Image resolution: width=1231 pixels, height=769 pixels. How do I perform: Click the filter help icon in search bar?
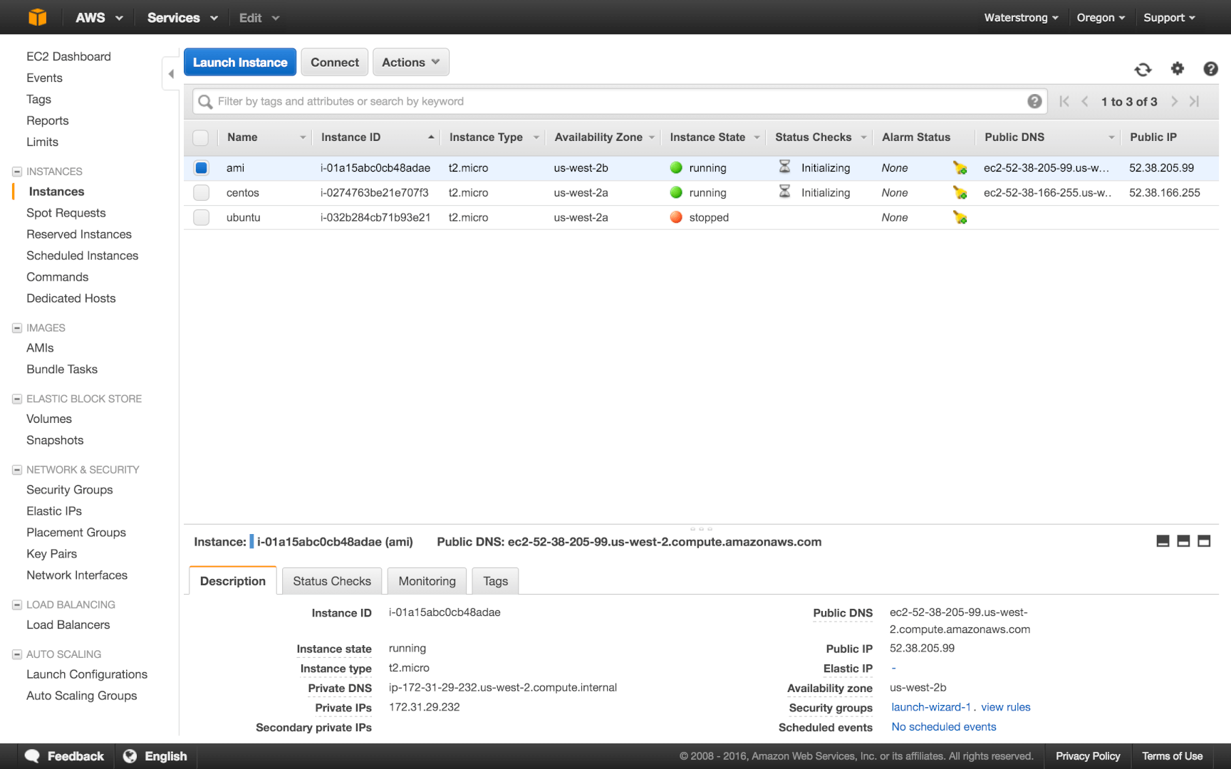point(1034,101)
